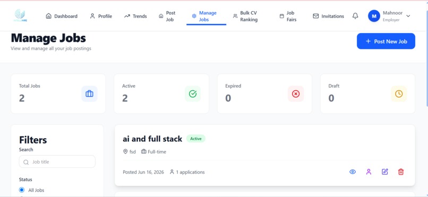Open the notifications bell
This screenshot has height=197, width=428.
click(x=355, y=16)
